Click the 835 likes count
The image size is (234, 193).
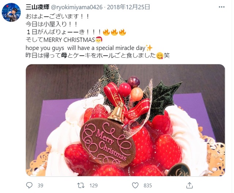coord(148,186)
